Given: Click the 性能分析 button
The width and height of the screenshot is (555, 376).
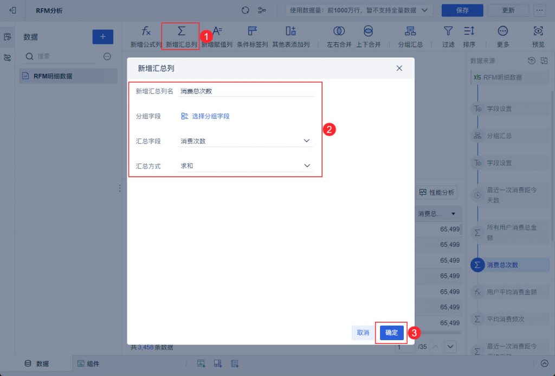Looking at the screenshot, I should [x=437, y=193].
